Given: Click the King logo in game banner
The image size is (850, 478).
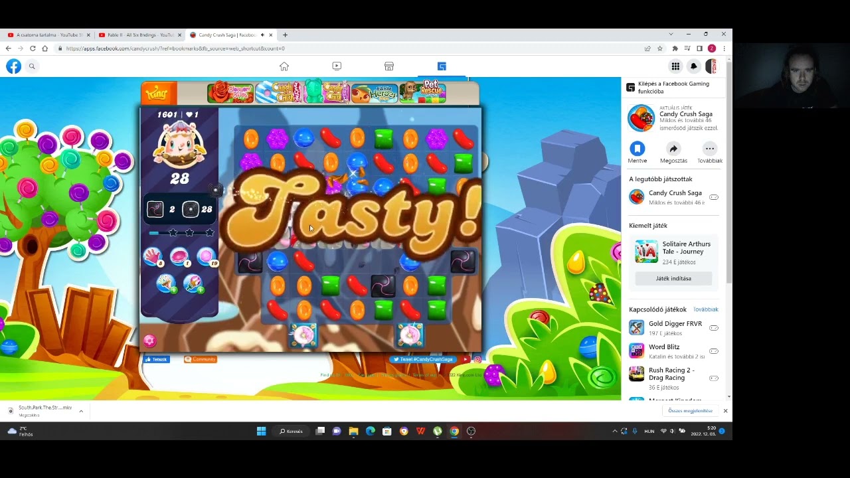Looking at the screenshot, I should point(158,93).
